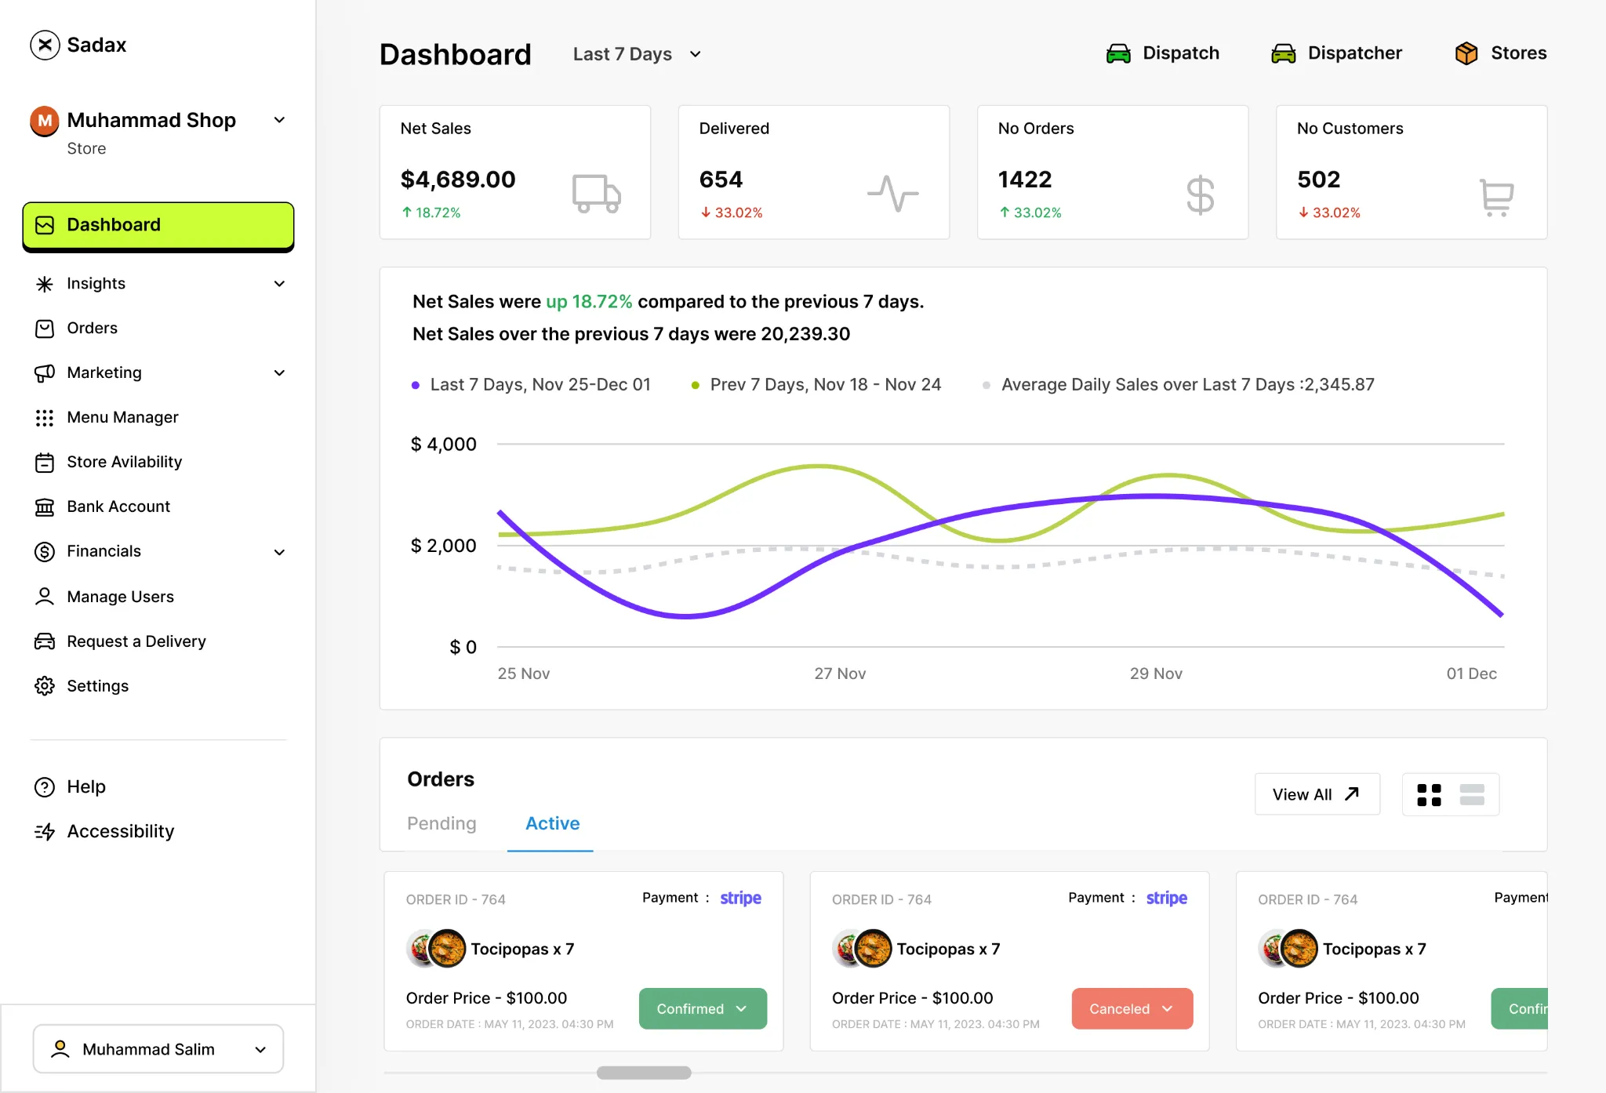Click the Accessibility icon in sidebar
1606x1093 pixels.
[45, 830]
